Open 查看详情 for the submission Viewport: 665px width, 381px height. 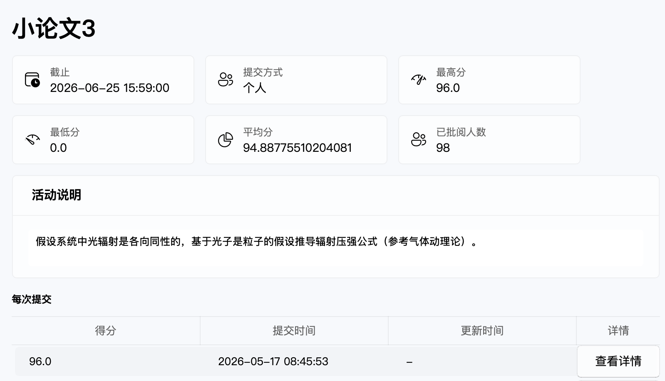tap(618, 361)
